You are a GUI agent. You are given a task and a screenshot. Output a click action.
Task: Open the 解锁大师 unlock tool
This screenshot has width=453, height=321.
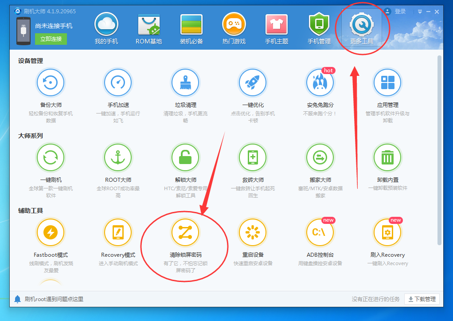[x=185, y=157]
